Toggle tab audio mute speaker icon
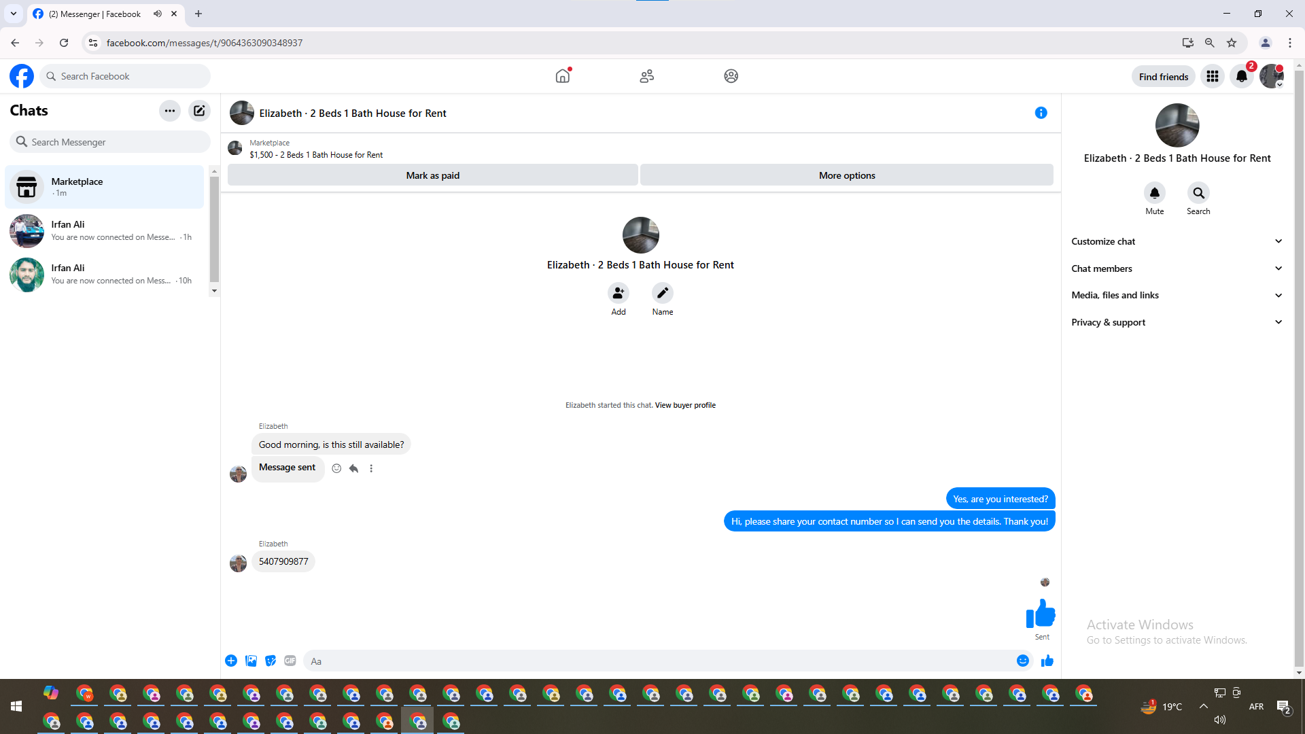This screenshot has height=734, width=1305. pos(158,14)
